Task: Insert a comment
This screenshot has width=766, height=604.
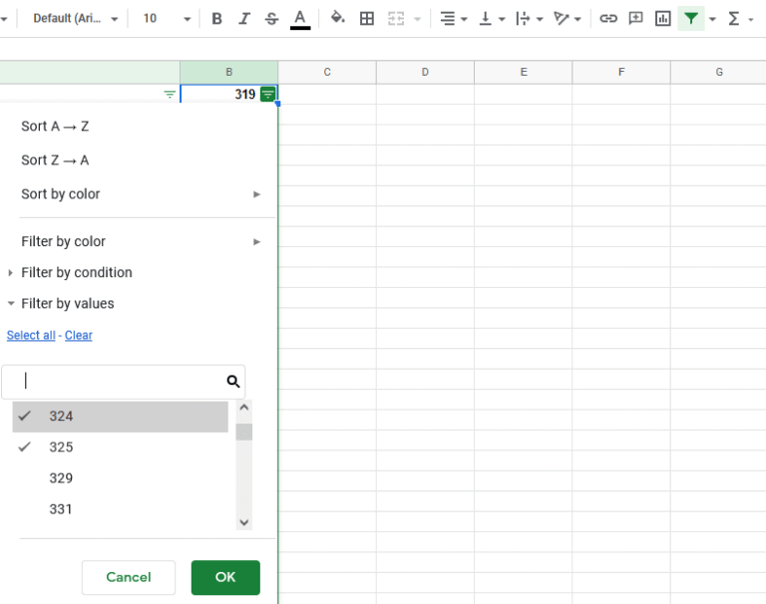Action: [635, 19]
